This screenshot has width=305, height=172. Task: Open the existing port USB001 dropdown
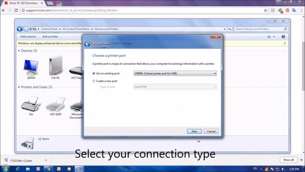175,74
